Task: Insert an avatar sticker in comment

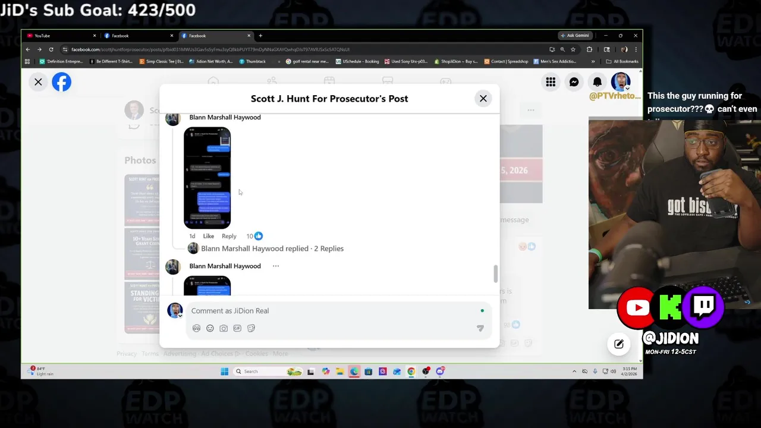Action: tap(196, 328)
